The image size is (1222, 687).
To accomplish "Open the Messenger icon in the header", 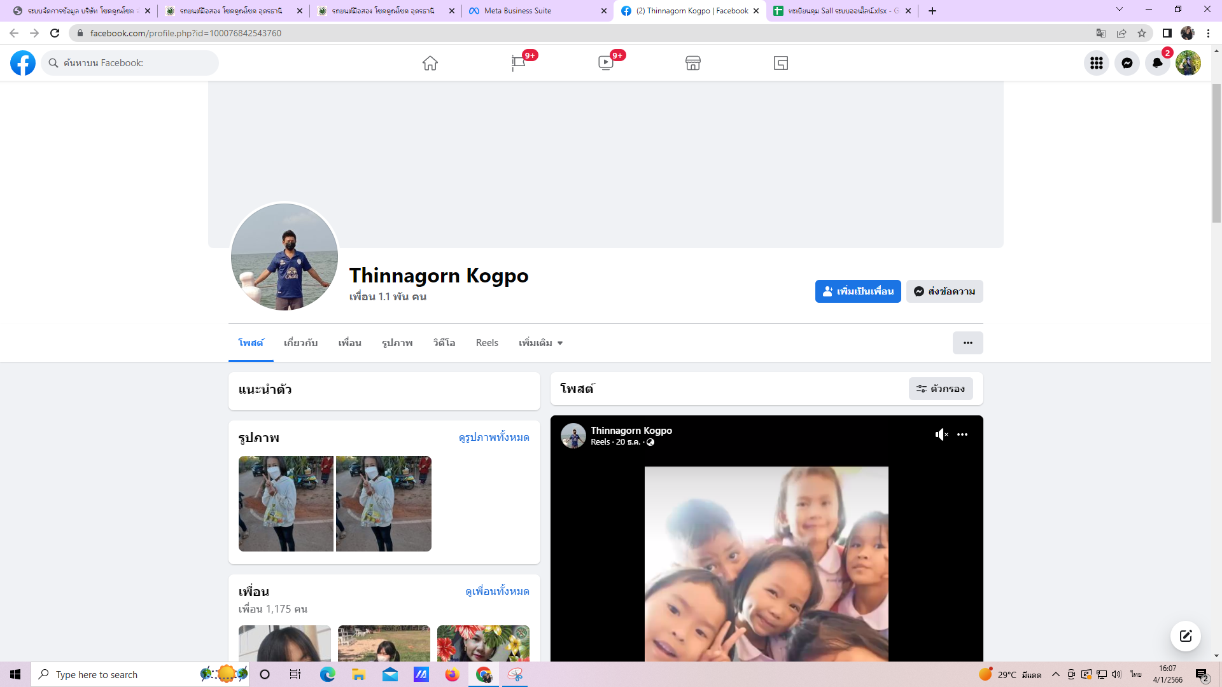I will [x=1127, y=63].
